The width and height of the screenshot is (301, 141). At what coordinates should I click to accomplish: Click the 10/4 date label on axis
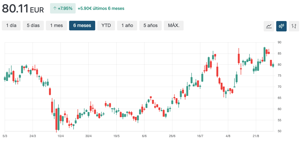tap(61, 136)
